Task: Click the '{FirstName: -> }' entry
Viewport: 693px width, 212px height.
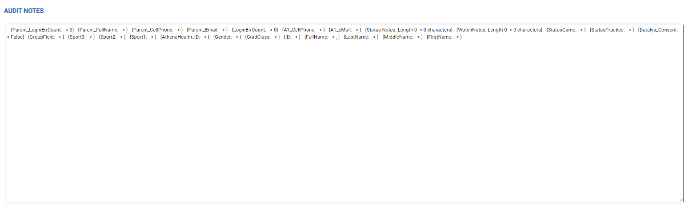Action: 444,37
